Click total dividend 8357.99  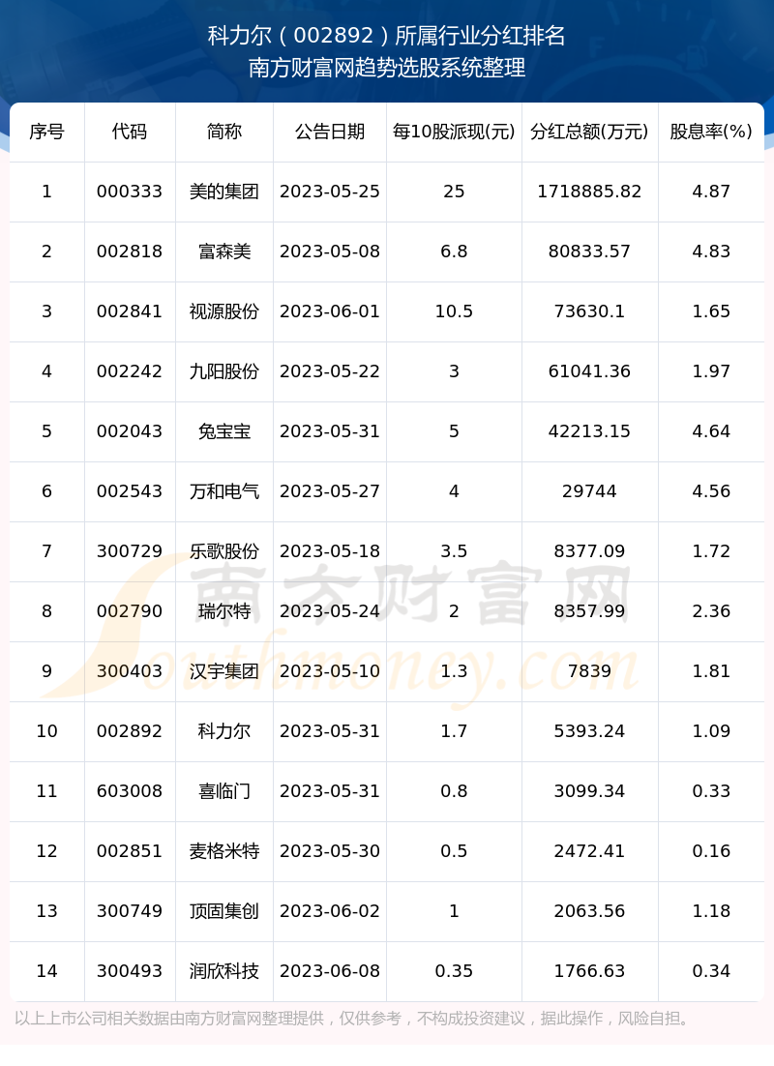pyautogui.click(x=589, y=611)
